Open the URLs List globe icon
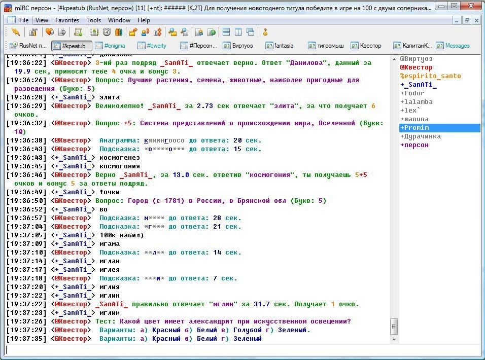485x360 pixels. point(212,32)
